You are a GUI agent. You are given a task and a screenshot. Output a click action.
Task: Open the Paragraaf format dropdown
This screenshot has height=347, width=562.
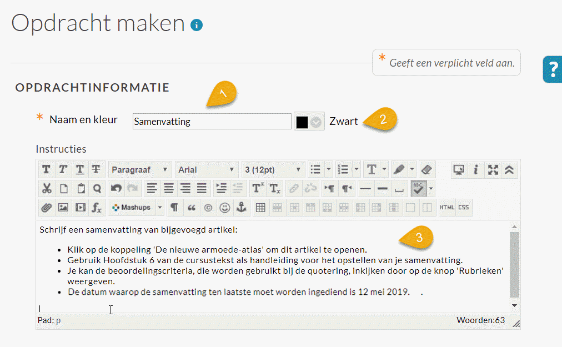(140, 169)
